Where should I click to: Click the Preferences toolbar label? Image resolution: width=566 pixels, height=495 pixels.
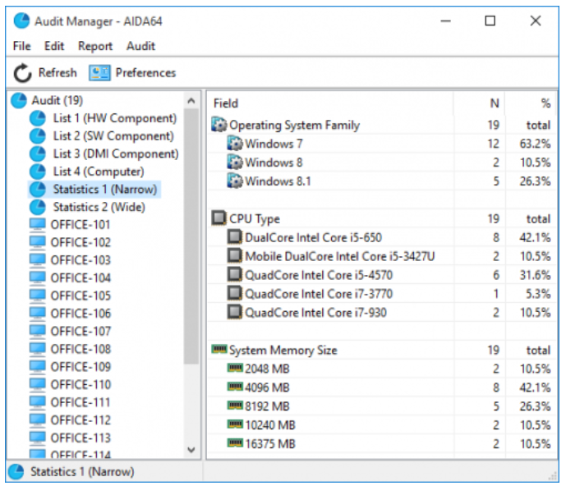(x=145, y=73)
